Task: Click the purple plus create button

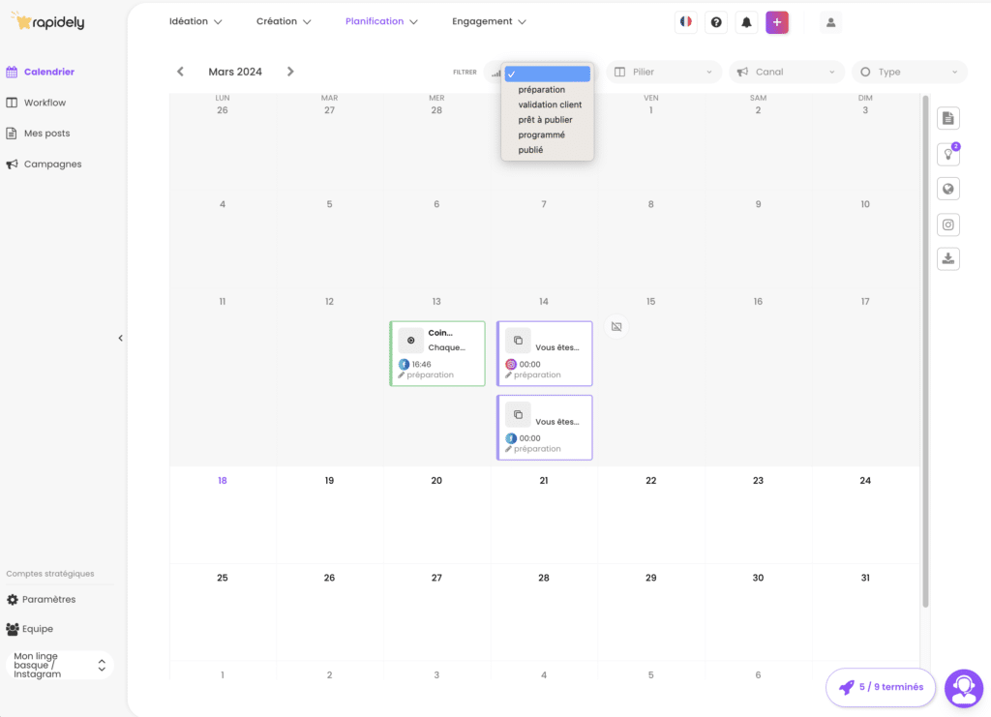Action: 777,22
